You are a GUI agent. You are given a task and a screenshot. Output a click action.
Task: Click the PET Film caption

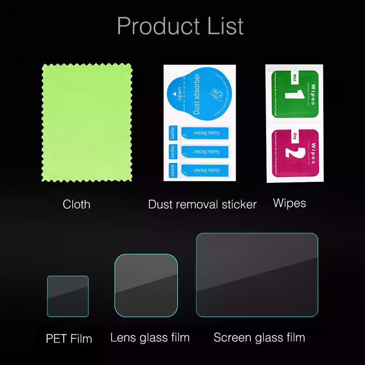click(x=69, y=338)
